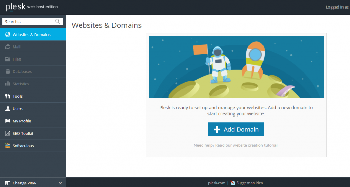The height and width of the screenshot is (187, 350).
Task: Open the Tools menu item
Action: pyautogui.click(x=17, y=96)
